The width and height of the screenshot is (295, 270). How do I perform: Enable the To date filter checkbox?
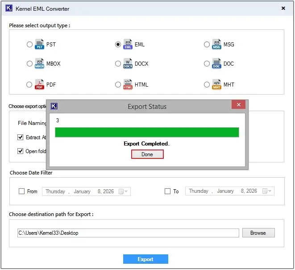point(167,191)
